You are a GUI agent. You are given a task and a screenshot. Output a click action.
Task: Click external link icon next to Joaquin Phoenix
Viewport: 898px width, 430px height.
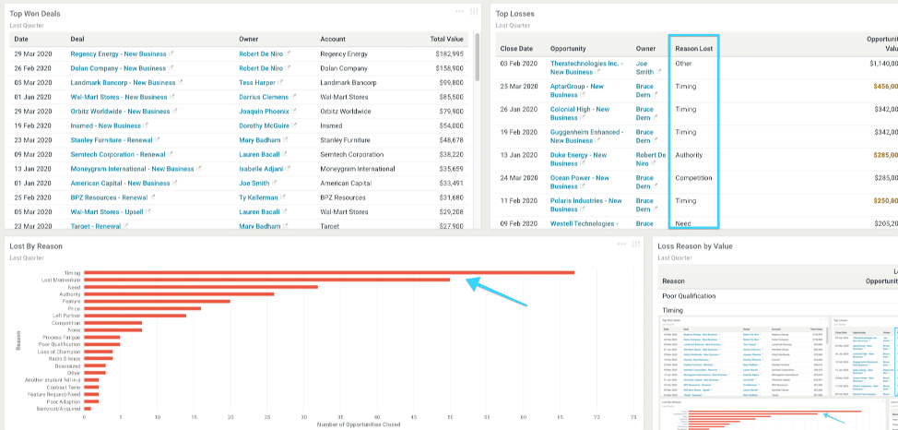292,112
